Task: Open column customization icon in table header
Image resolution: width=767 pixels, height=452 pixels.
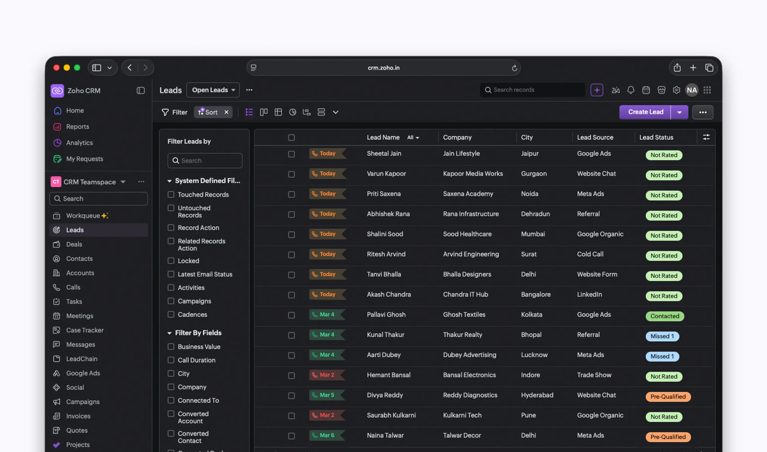Action: [x=706, y=137]
